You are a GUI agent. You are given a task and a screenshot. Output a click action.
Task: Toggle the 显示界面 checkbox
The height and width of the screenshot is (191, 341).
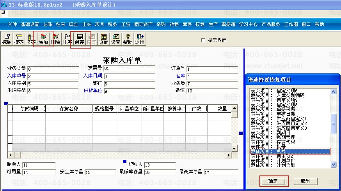[x=203, y=40]
